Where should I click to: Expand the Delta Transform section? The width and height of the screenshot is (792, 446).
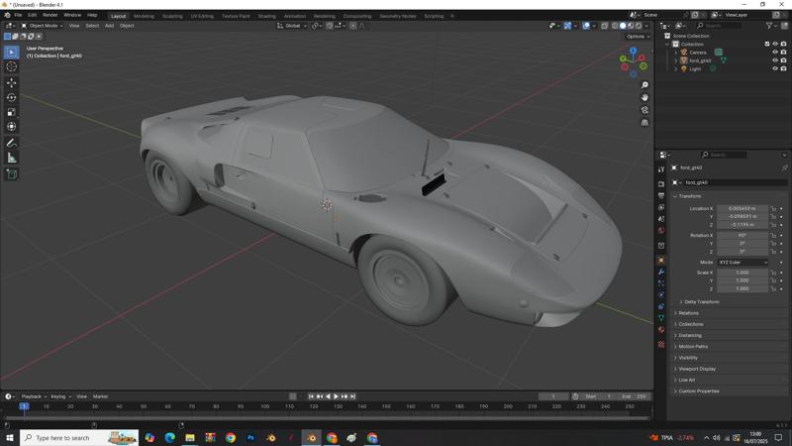(701, 301)
